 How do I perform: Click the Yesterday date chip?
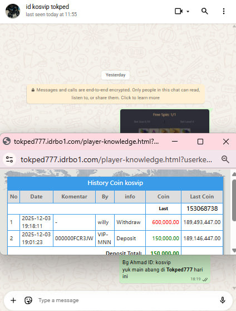pos(116,75)
